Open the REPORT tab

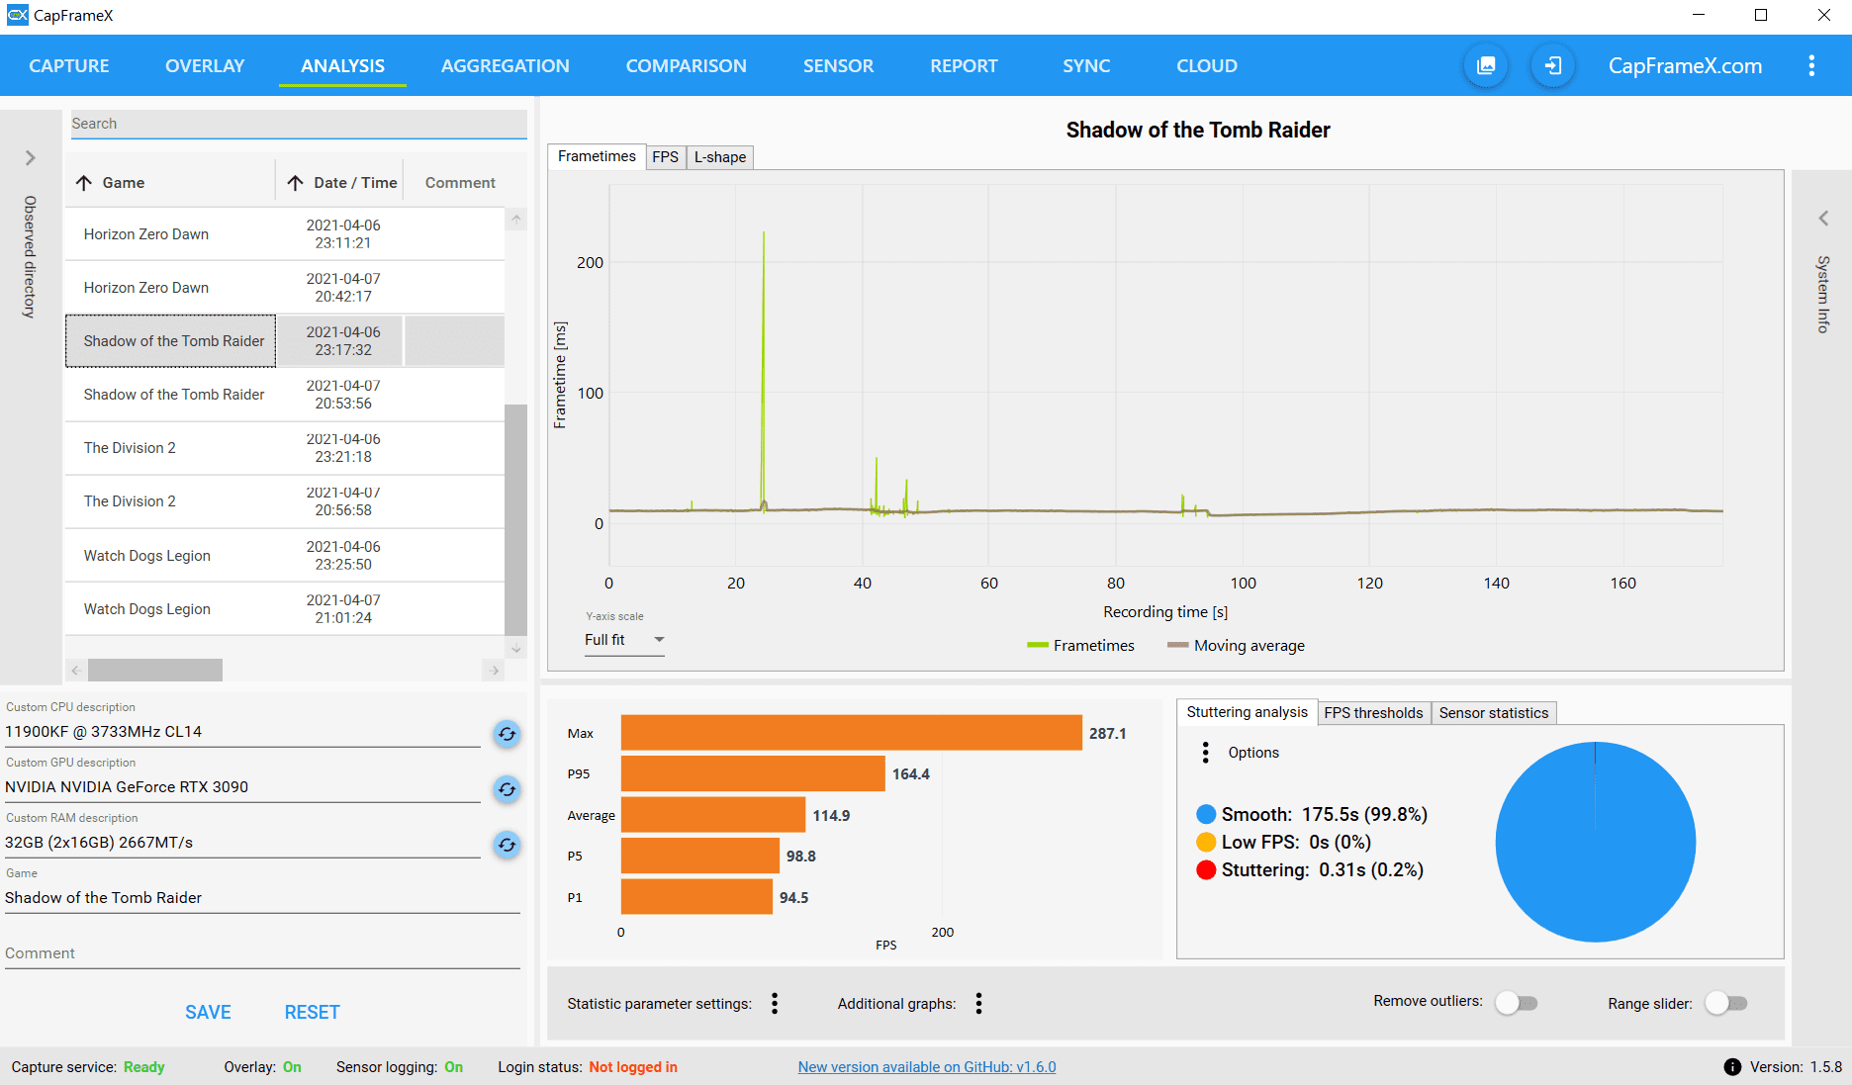[x=965, y=66]
